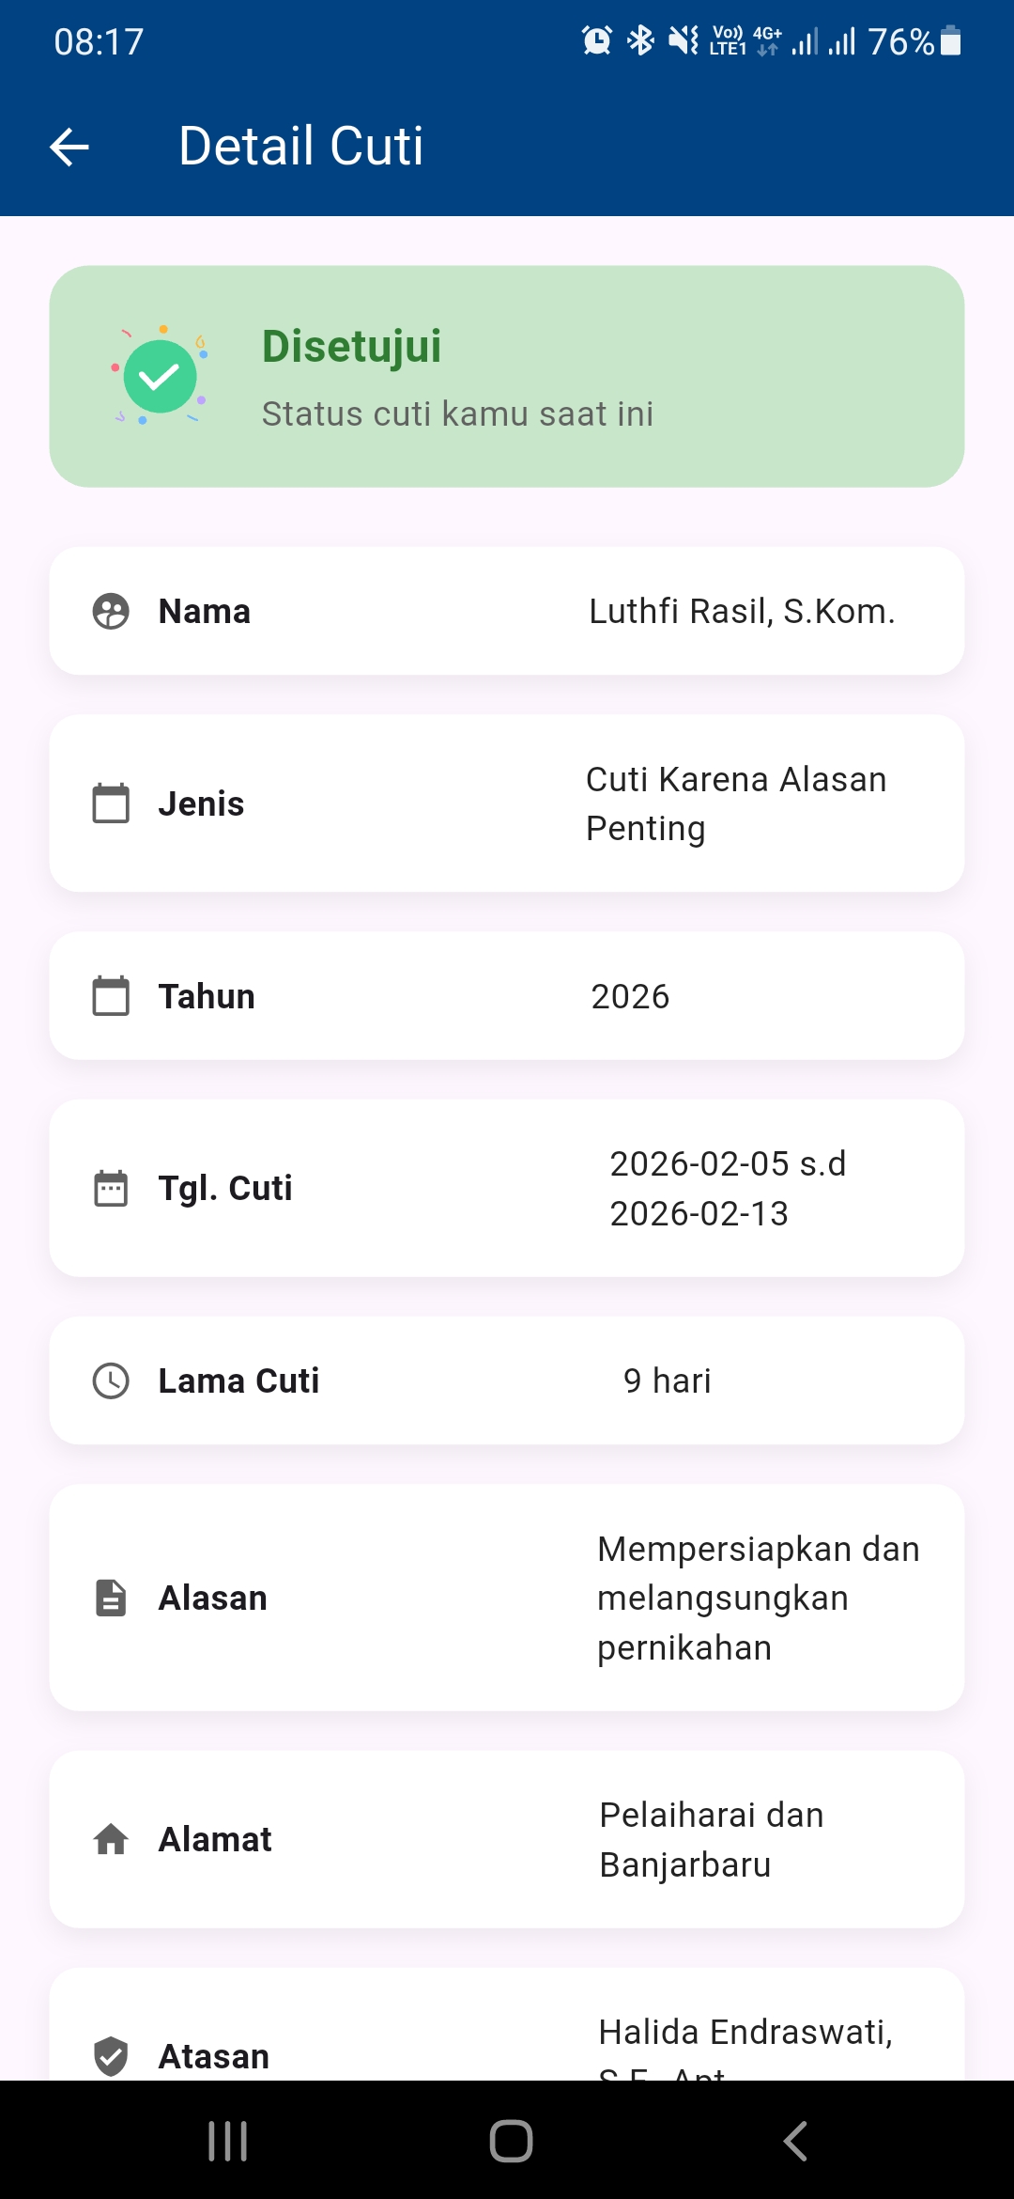Tap the clock icon beside Lama Cuti
The height and width of the screenshot is (2199, 1014).
[111, 1380]
